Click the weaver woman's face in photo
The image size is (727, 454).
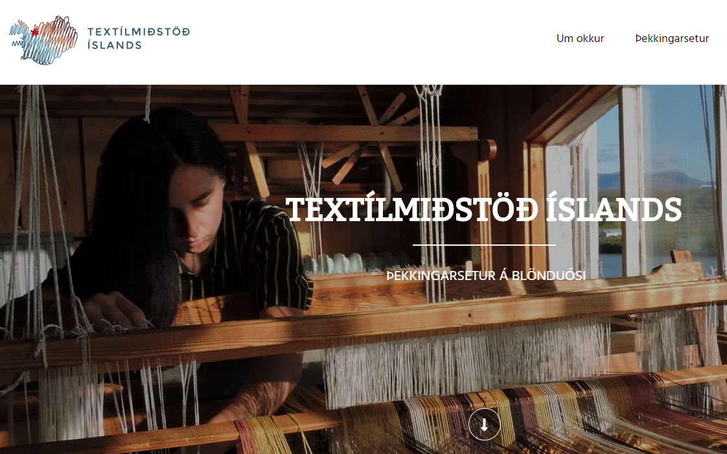pos(197,208)
